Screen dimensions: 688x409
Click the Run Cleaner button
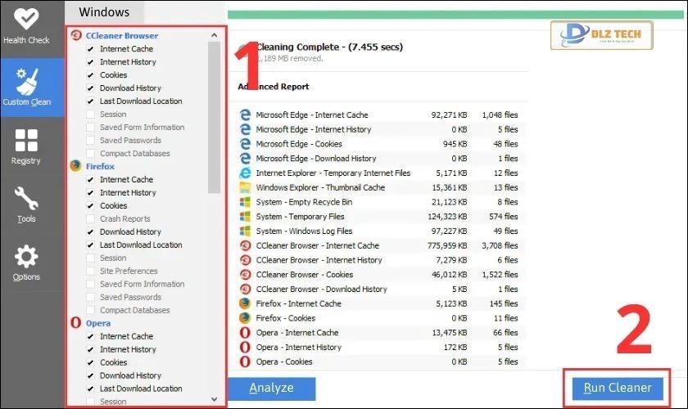click(x=617, y=388)
